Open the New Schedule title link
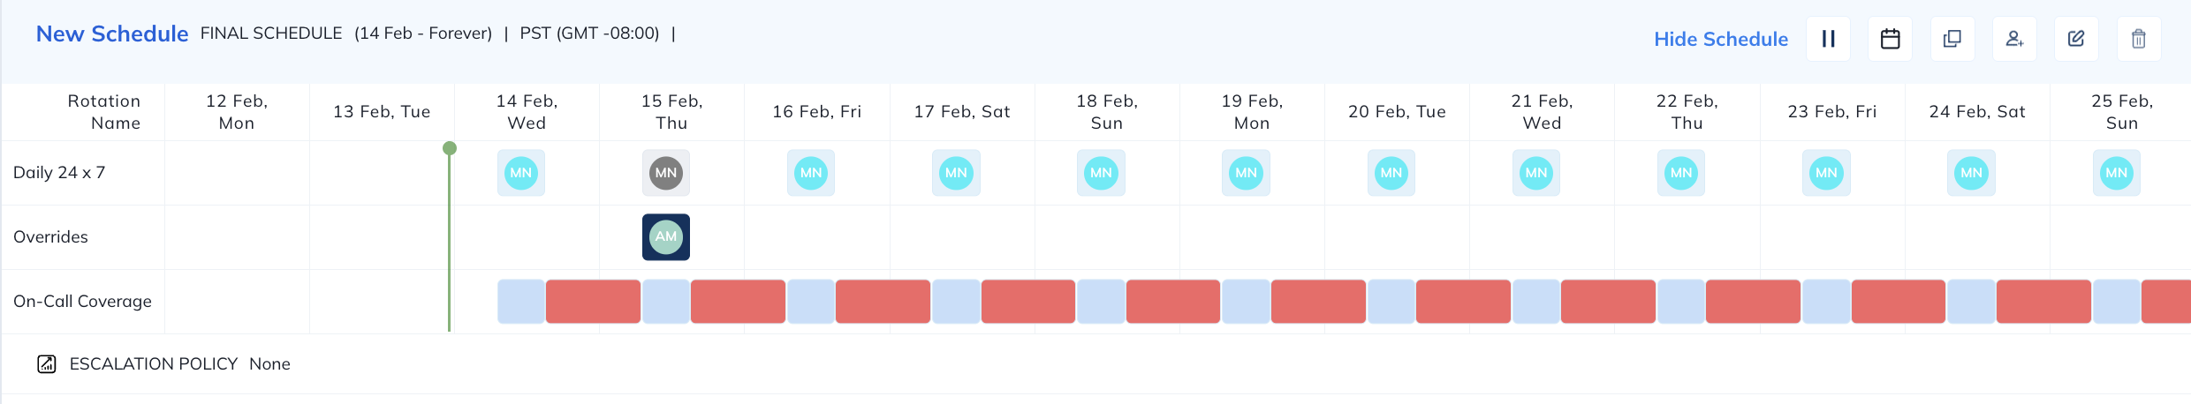2191x404 pixels. 111,34
